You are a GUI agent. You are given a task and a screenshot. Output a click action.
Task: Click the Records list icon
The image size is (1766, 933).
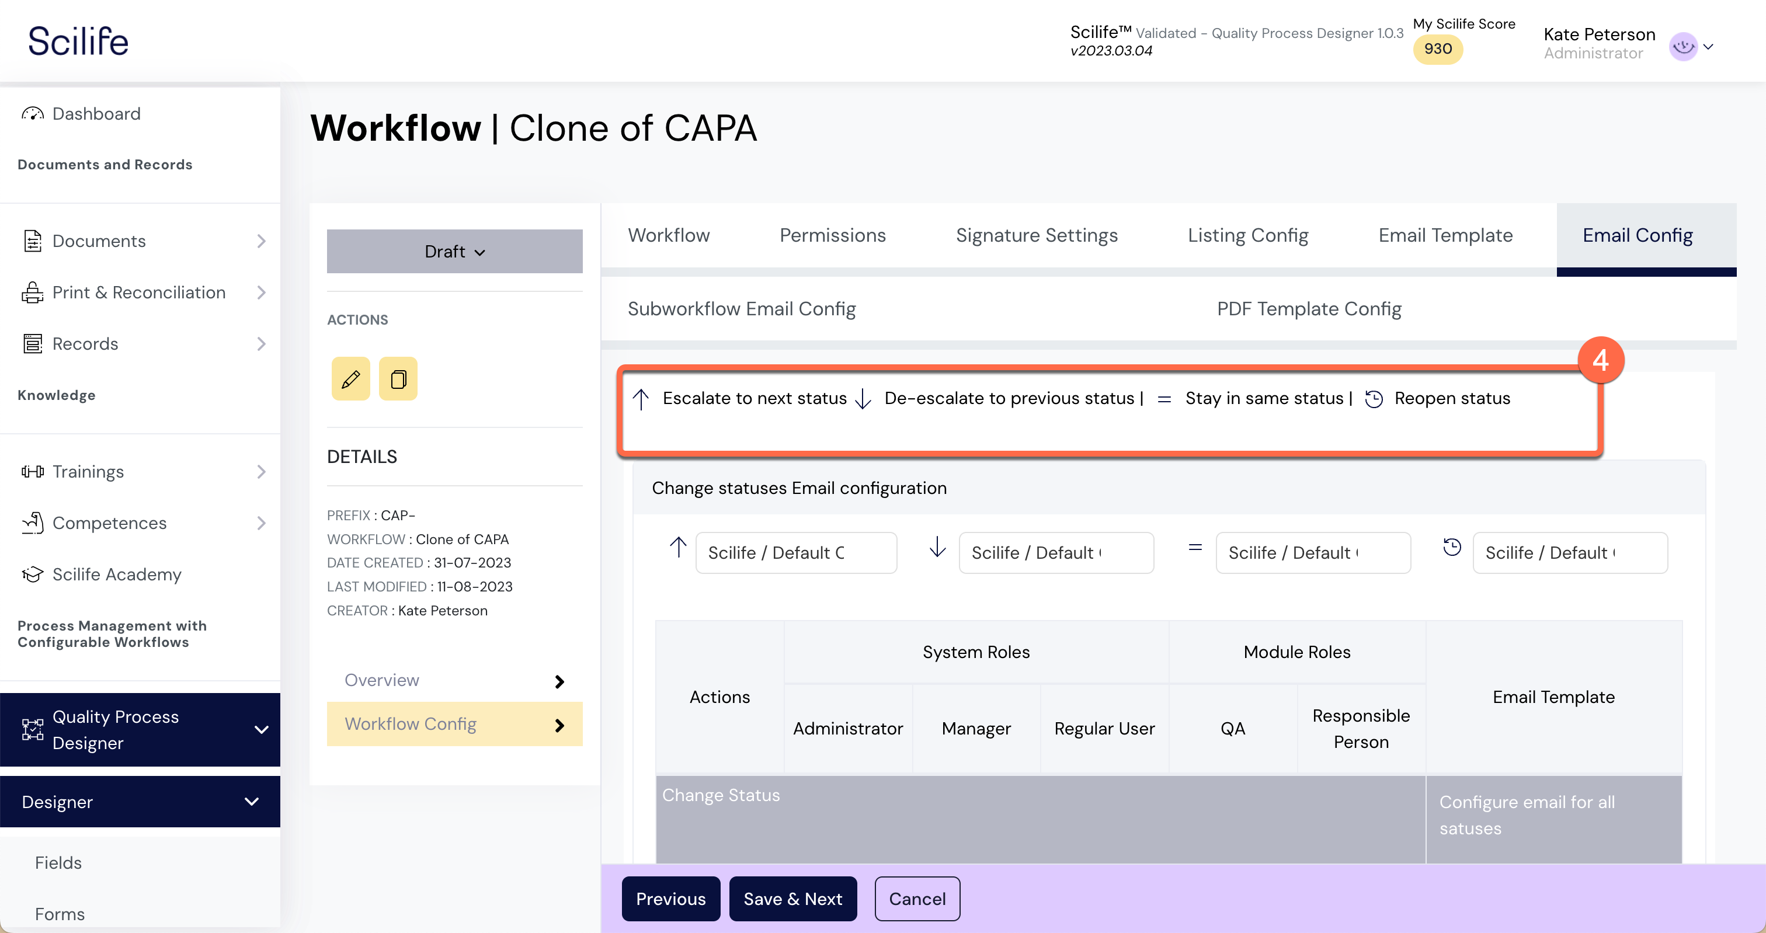click(32, 343)
